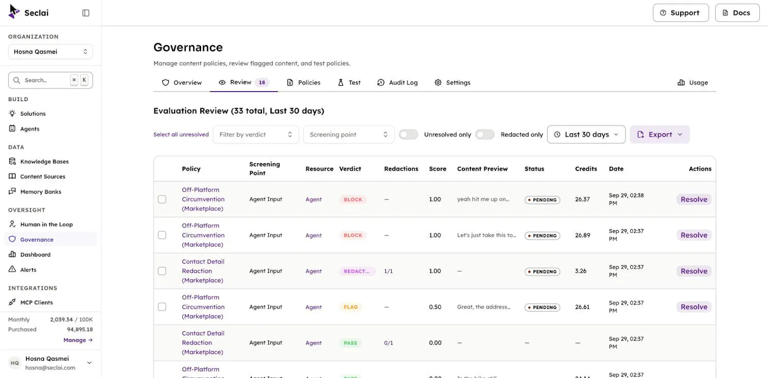
Task: Click the Usage bar chart icon
Action: (681, 82)
